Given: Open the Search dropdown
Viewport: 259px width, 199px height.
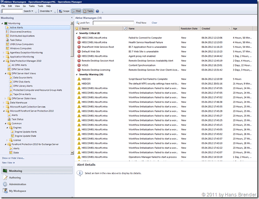Looking at the screenshot, I should point(28,11).
